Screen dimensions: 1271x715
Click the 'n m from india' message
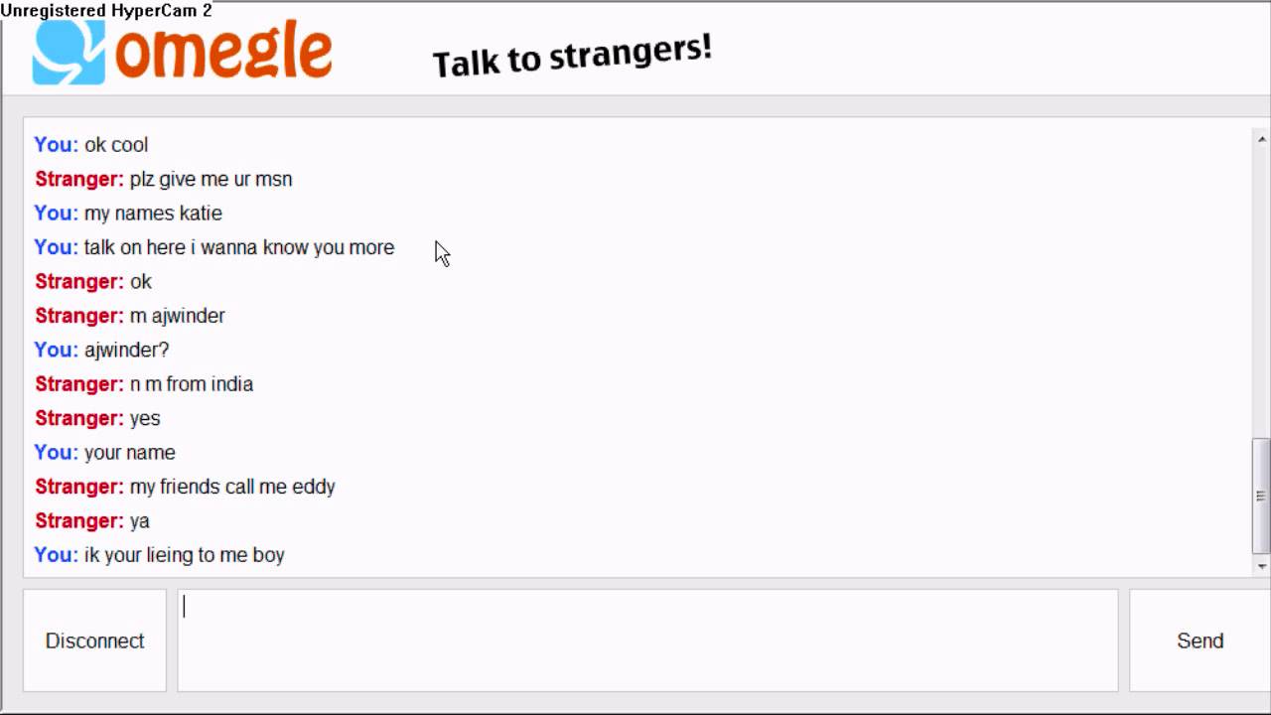(x=191, y=384)
